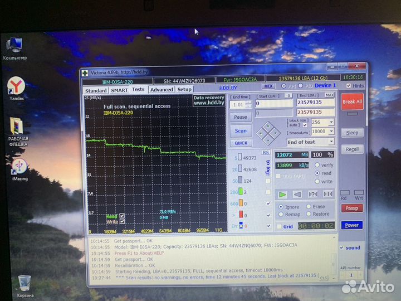Click the green 200 ms block swatch
Image resolution: width=401 pixels, height=301 pixels.
coord(241,191)
